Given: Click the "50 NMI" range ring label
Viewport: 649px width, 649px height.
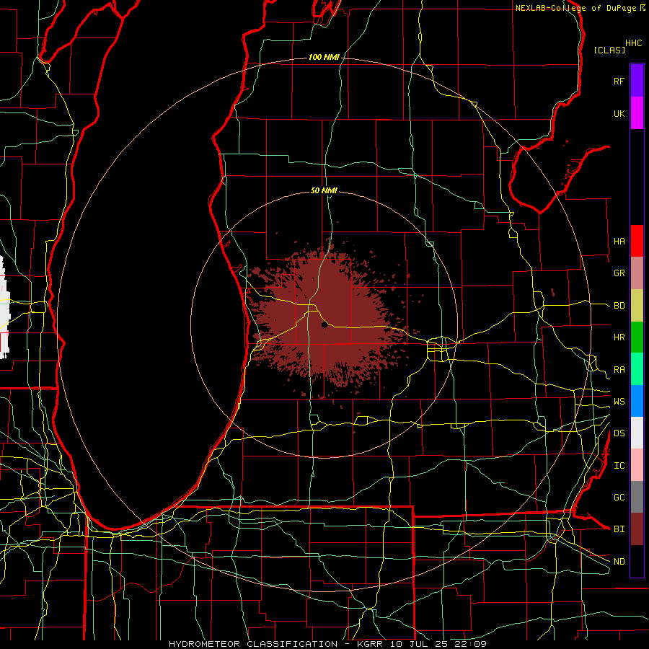Looking at the screenshot, I should 324,190.
